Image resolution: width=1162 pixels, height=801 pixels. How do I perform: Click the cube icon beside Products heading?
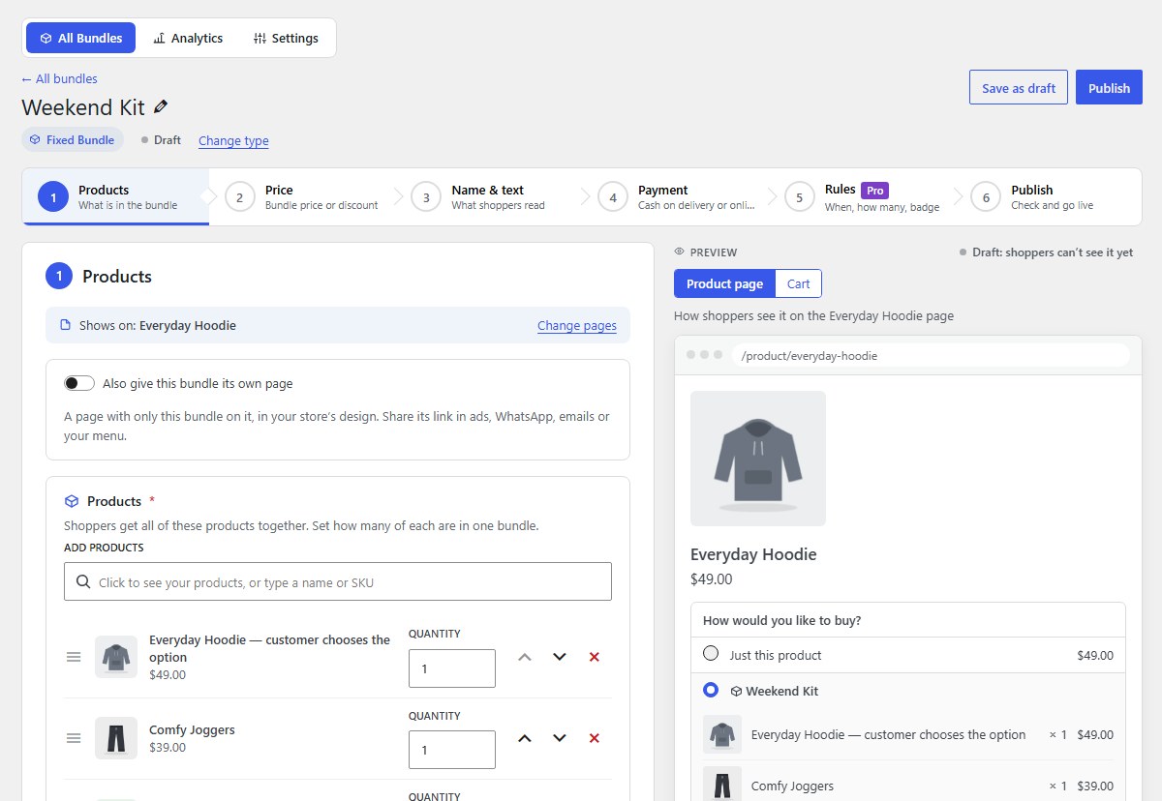click(x=72, y=501)
